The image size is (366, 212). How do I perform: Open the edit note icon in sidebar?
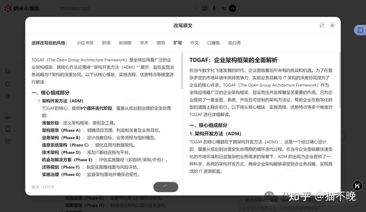pyautogui.click(x=8, y=141)
